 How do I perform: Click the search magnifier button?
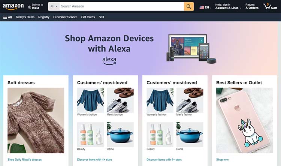(x=189, y=6)
